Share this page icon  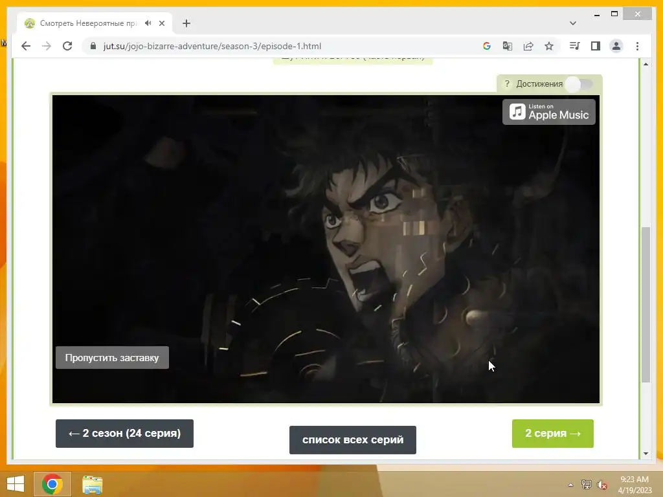pyautogui.click(x=528, y=46)
